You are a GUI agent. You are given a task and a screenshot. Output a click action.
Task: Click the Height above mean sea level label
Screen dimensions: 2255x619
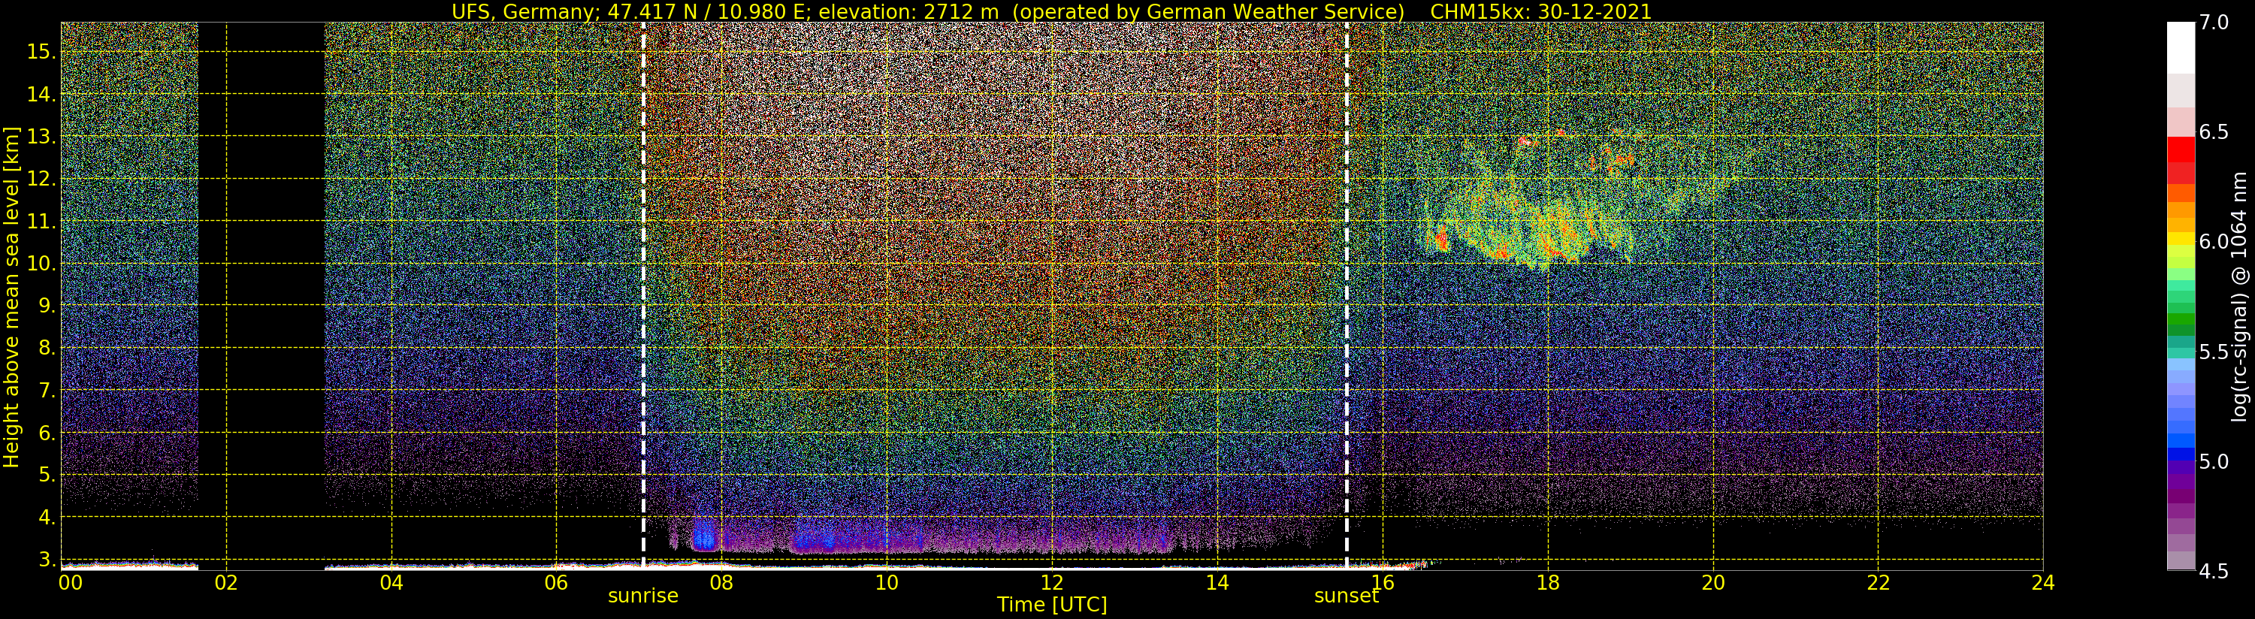click(x=11, y=297)
